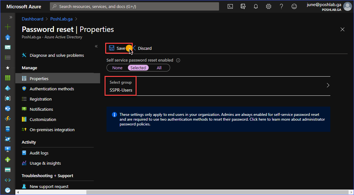
Task: Open App Services globe icon
Action: click(x=8, y=109)
